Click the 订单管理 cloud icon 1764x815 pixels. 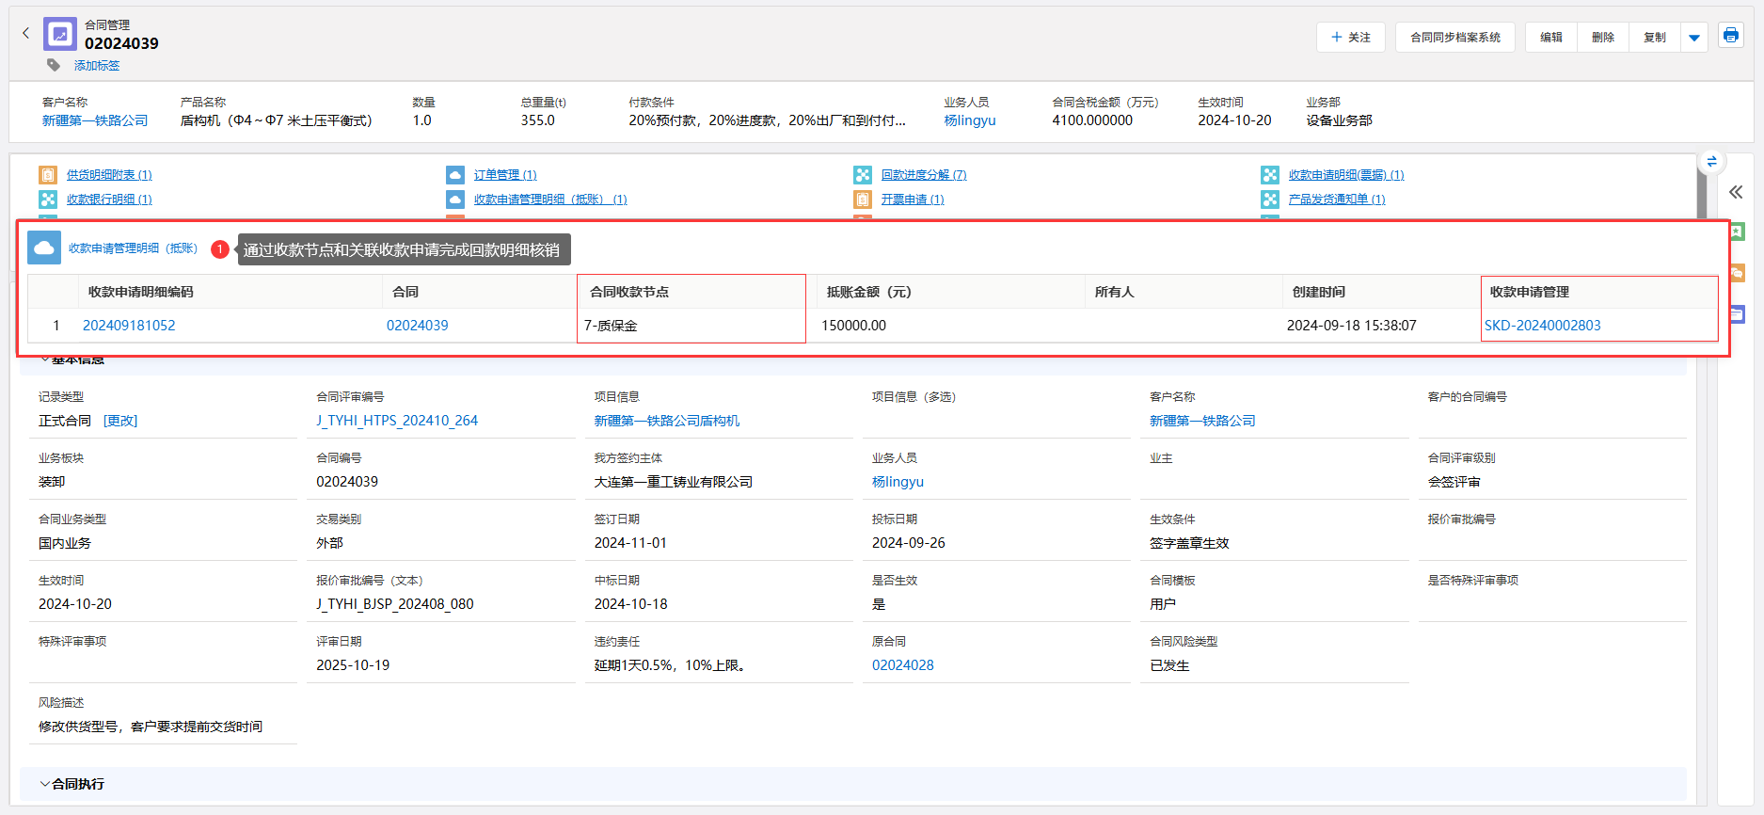pos(455,175)
